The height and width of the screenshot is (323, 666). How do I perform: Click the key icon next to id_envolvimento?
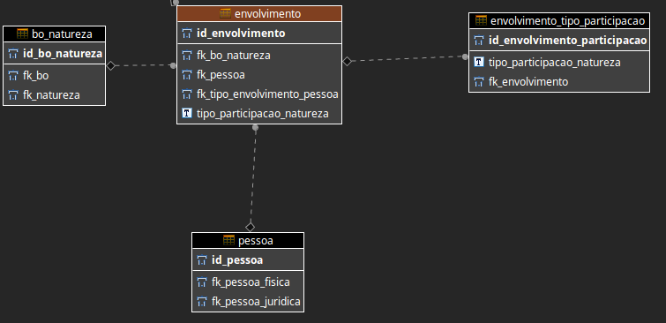[187, 34]
